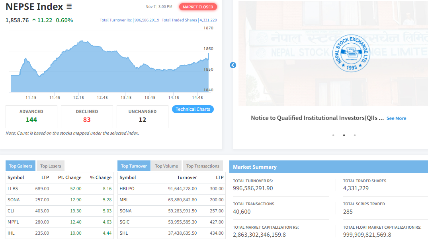Click total transactions value 40,600

pos(242,212)
